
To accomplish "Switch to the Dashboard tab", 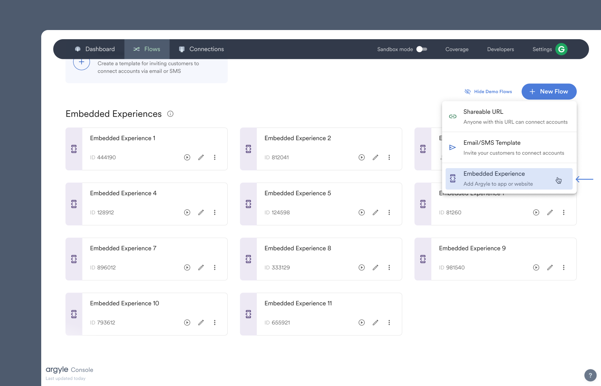I will point(95,49).
